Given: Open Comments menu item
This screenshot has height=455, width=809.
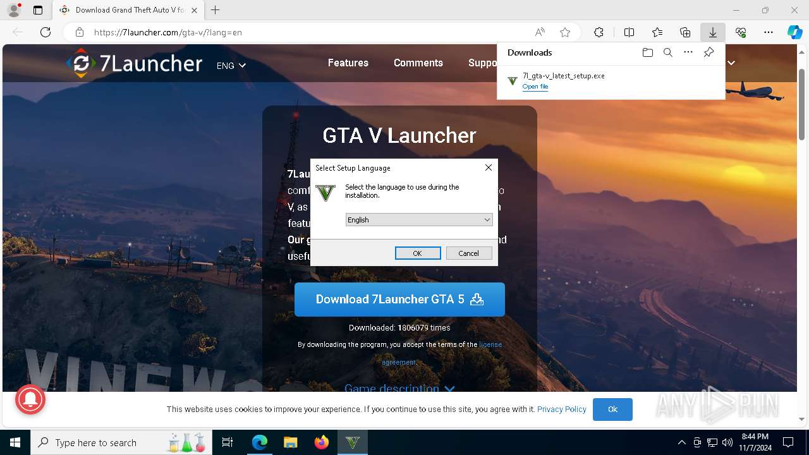Looking at the screenshot, I should coord(418,63).
